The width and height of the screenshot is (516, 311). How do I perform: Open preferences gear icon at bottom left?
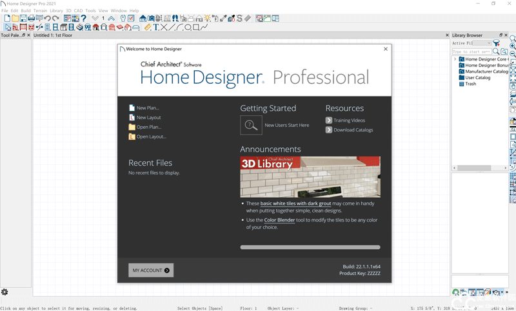[5, 292]
